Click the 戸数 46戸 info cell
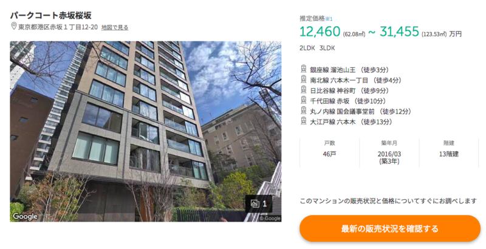 (x=329, y=152)
